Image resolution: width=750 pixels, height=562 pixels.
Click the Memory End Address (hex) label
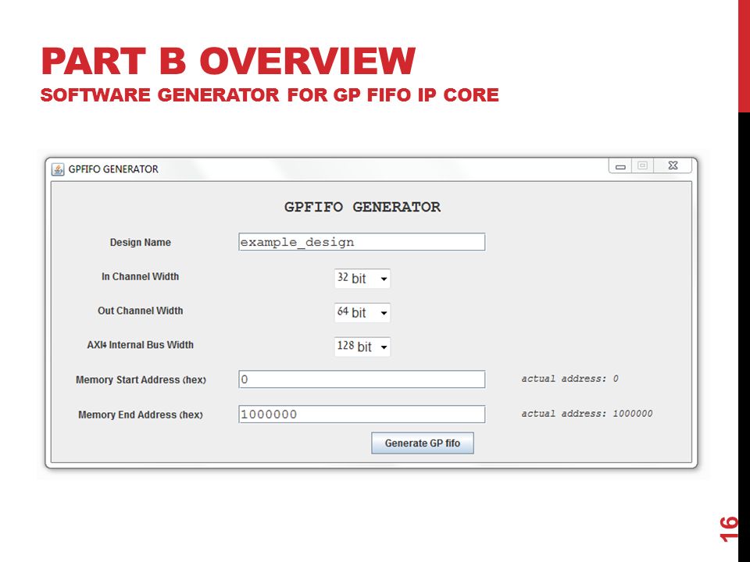click(140, 414)
